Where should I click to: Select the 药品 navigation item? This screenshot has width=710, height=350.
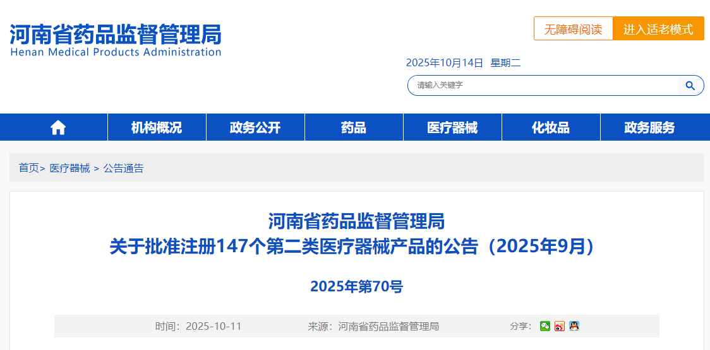click(x=354, y=127)
